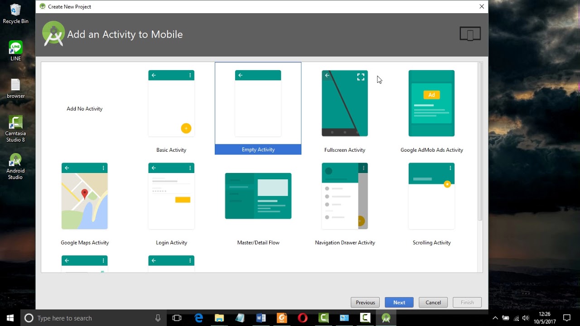Open the orange PDF app in taskbar
Screen dimensions: 580x326
pos(282,318)
